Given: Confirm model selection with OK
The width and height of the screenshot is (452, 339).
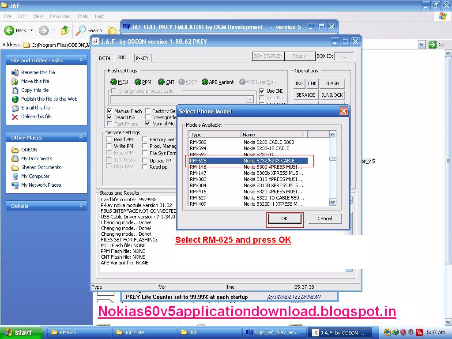Looking at the screenshot, I should [284, 218].
